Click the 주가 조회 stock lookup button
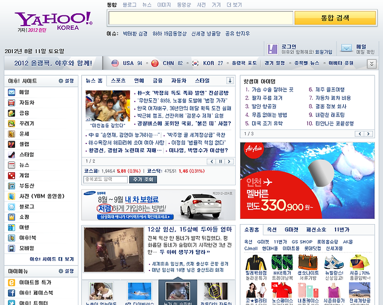This screenshot has height=305, width=383. (x=143, y=180)
